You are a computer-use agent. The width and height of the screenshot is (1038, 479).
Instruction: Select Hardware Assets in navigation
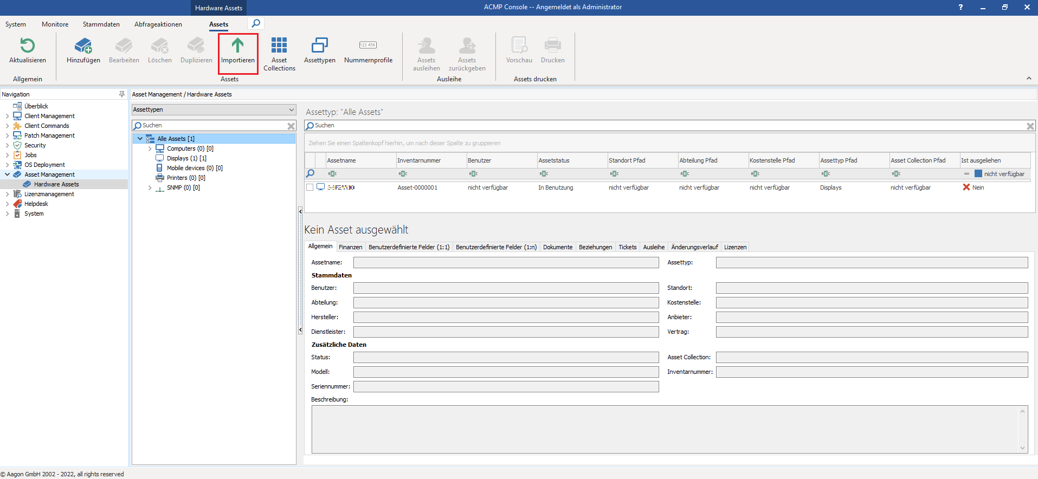coord(56,184)
